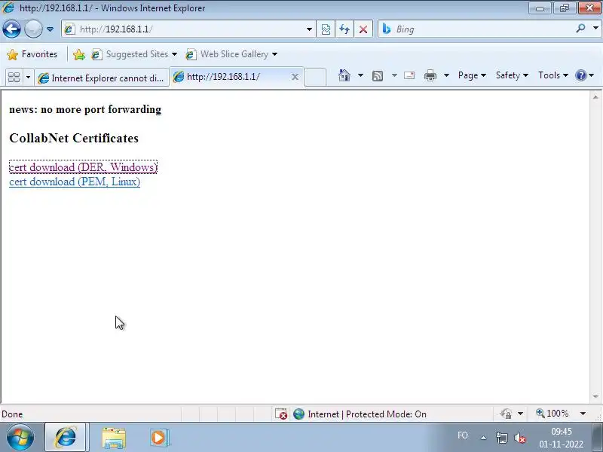Open Suggested Sites on the favorites bar
The image size is (603, 452).
[x=134, y=54]
